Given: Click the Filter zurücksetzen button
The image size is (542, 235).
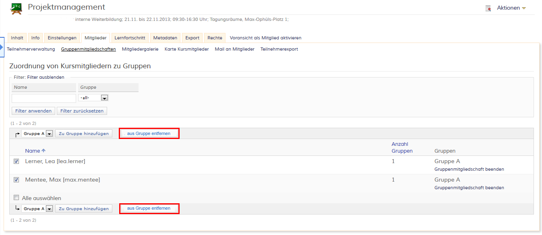Looking at the screenshot, I should point(82,111).
